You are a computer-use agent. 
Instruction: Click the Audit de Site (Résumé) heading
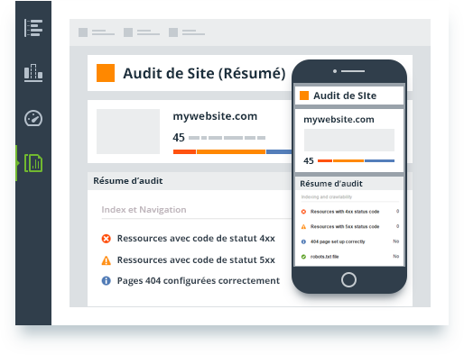point(204,73)
